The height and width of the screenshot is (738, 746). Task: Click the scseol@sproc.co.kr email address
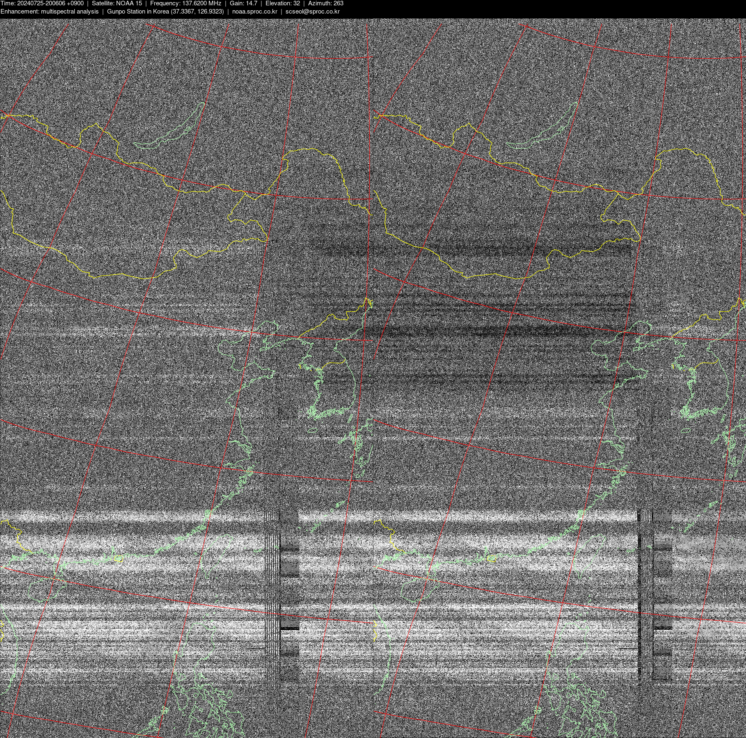[312, 11]
